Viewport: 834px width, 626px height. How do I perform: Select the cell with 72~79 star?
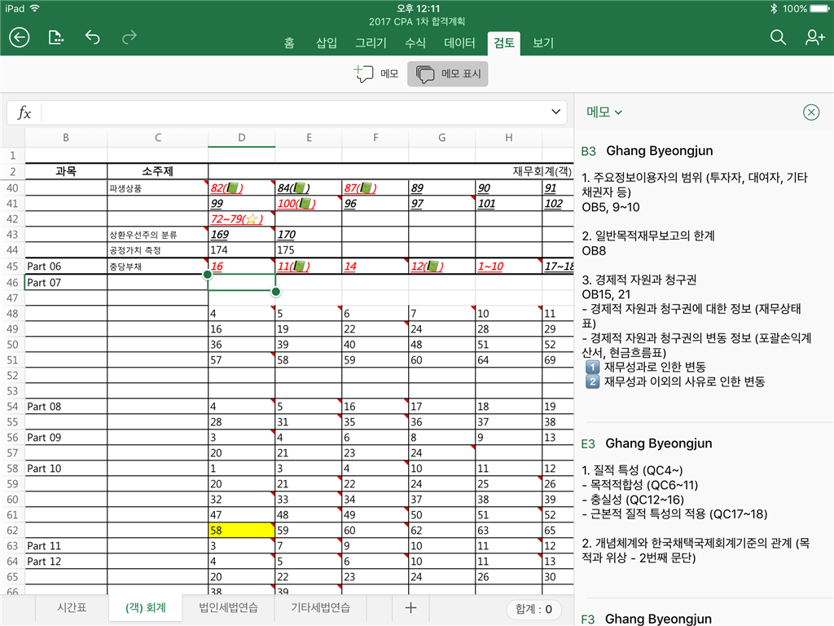coord(241,218)
